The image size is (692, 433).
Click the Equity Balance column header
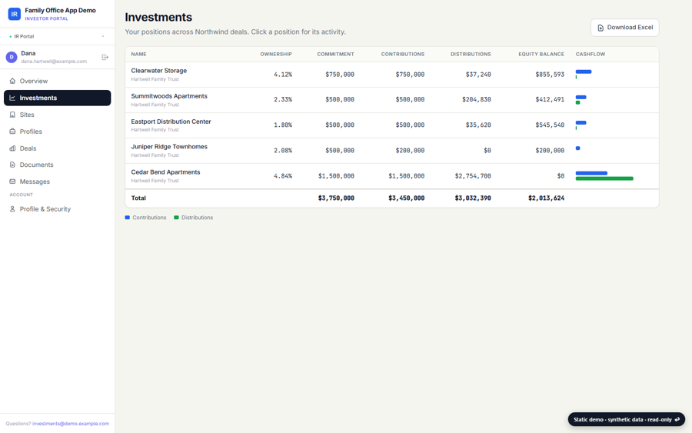tap(541, 55)
